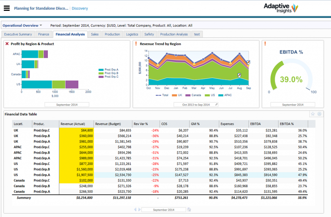
Task: Select the Executive Summary tab
Action: (18, 34)
